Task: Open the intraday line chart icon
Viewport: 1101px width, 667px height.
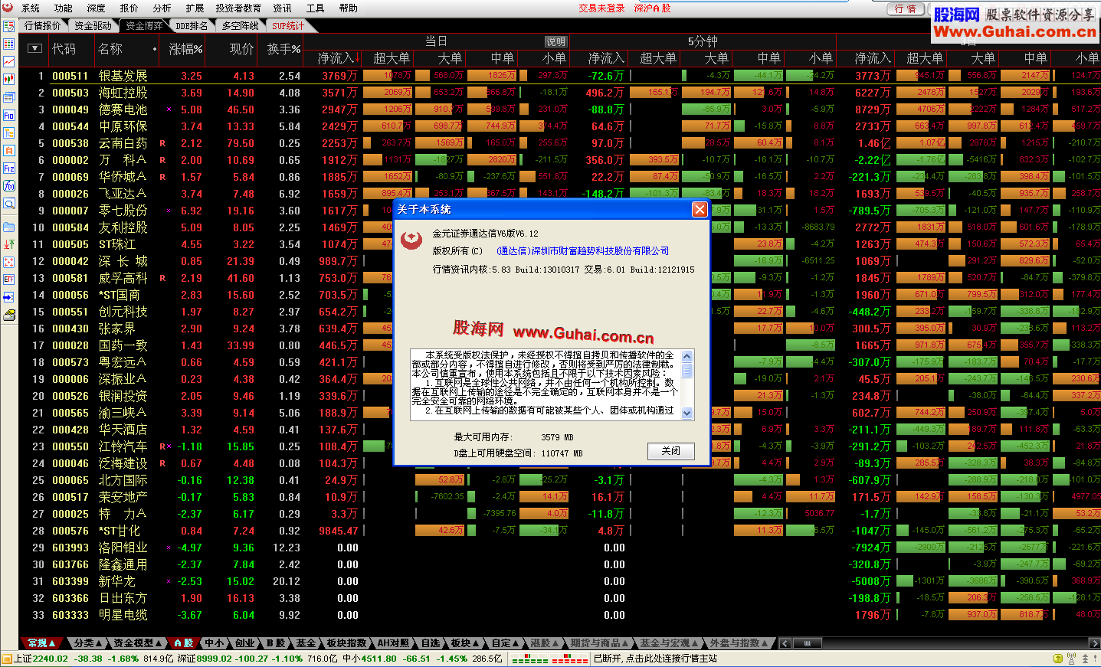Action: 9,61
